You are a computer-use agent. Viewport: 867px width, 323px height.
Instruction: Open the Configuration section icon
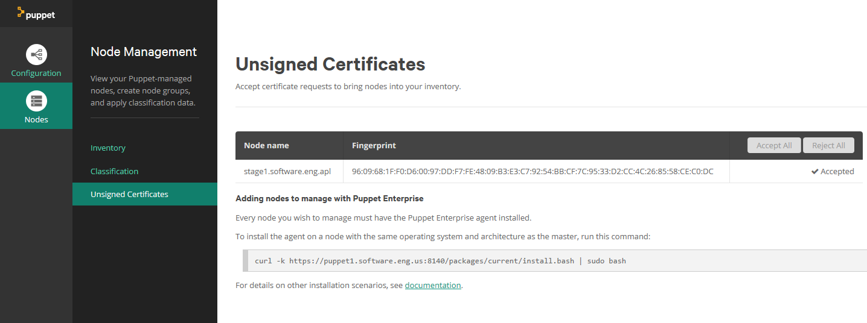pyautogui.click(x=36, y=54)
